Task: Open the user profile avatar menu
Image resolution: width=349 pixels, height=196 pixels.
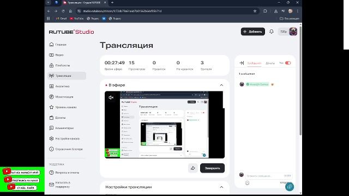Action: click(293, 32)
